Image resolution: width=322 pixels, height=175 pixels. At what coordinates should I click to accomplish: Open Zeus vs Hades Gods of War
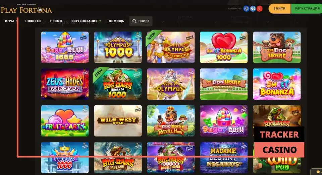(x=65, y=84)
